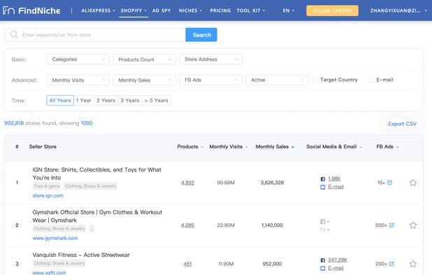Click the Search button
This screenshot has width=432, height=275.
[201, 35]
